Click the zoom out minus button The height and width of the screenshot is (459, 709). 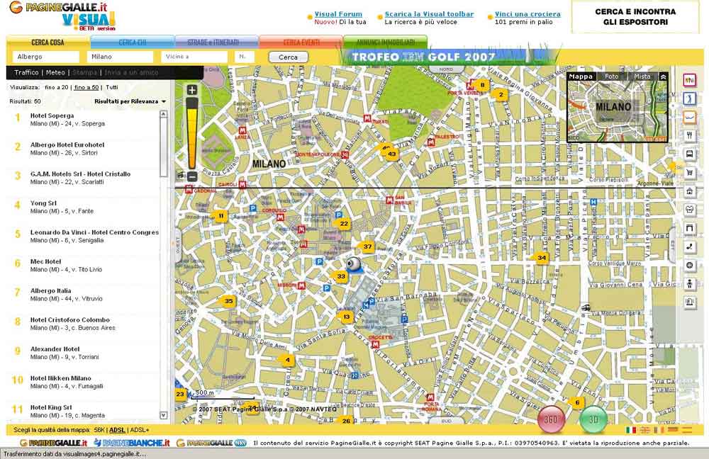point(192,176)
